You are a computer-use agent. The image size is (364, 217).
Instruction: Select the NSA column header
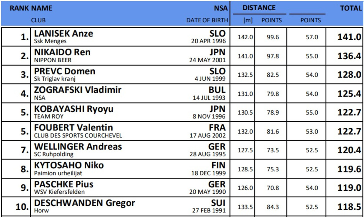pos(221,8)
